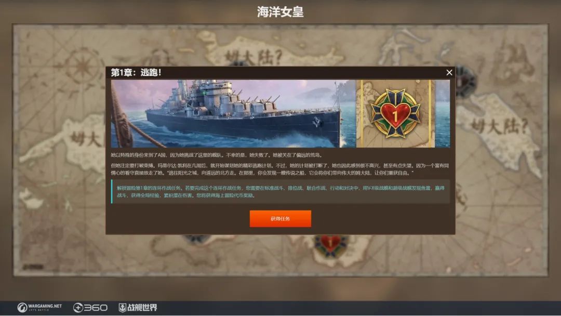The width and height of the screenshot is (561, 316).
Task: Open the Wargaming.net logo link
Action: pyautogui.click(x=39, y=307)
